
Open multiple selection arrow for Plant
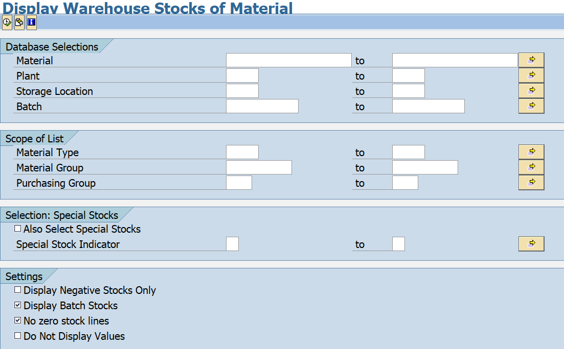[531, 76]
